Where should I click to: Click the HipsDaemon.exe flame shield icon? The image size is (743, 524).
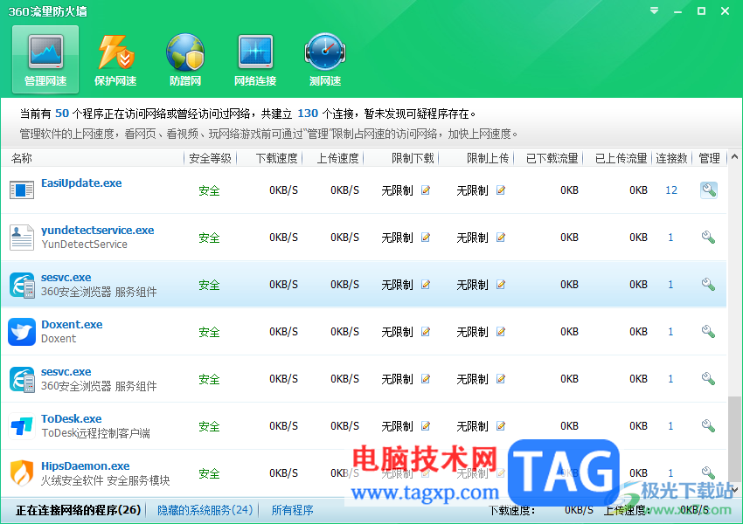[x=22, y=473]
